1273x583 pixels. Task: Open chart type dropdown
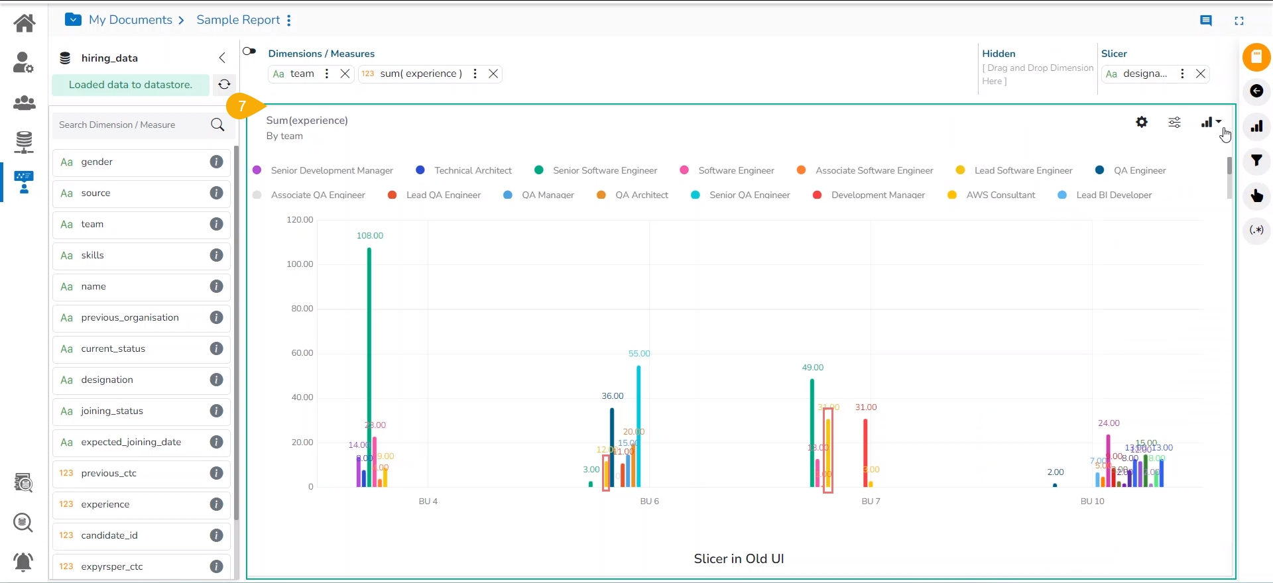(1211, 123)
